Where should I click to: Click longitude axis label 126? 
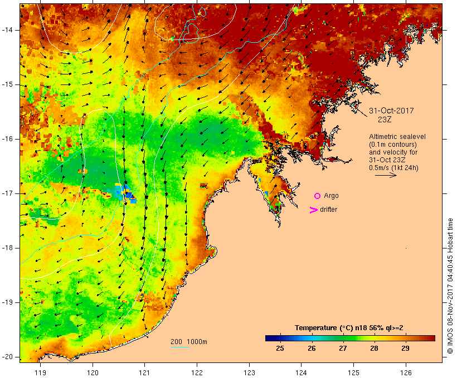406,372
